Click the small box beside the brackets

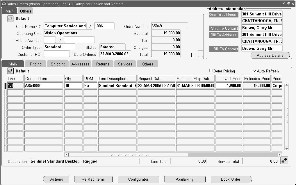coord(200,54)
